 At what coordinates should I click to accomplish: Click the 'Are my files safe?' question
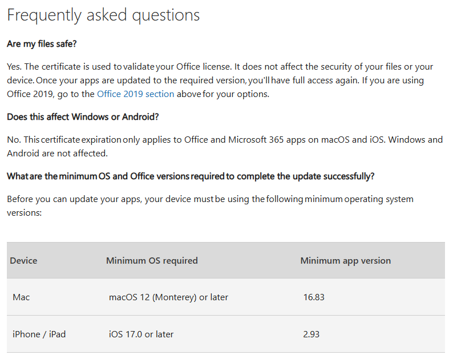[x=42, y=44]
